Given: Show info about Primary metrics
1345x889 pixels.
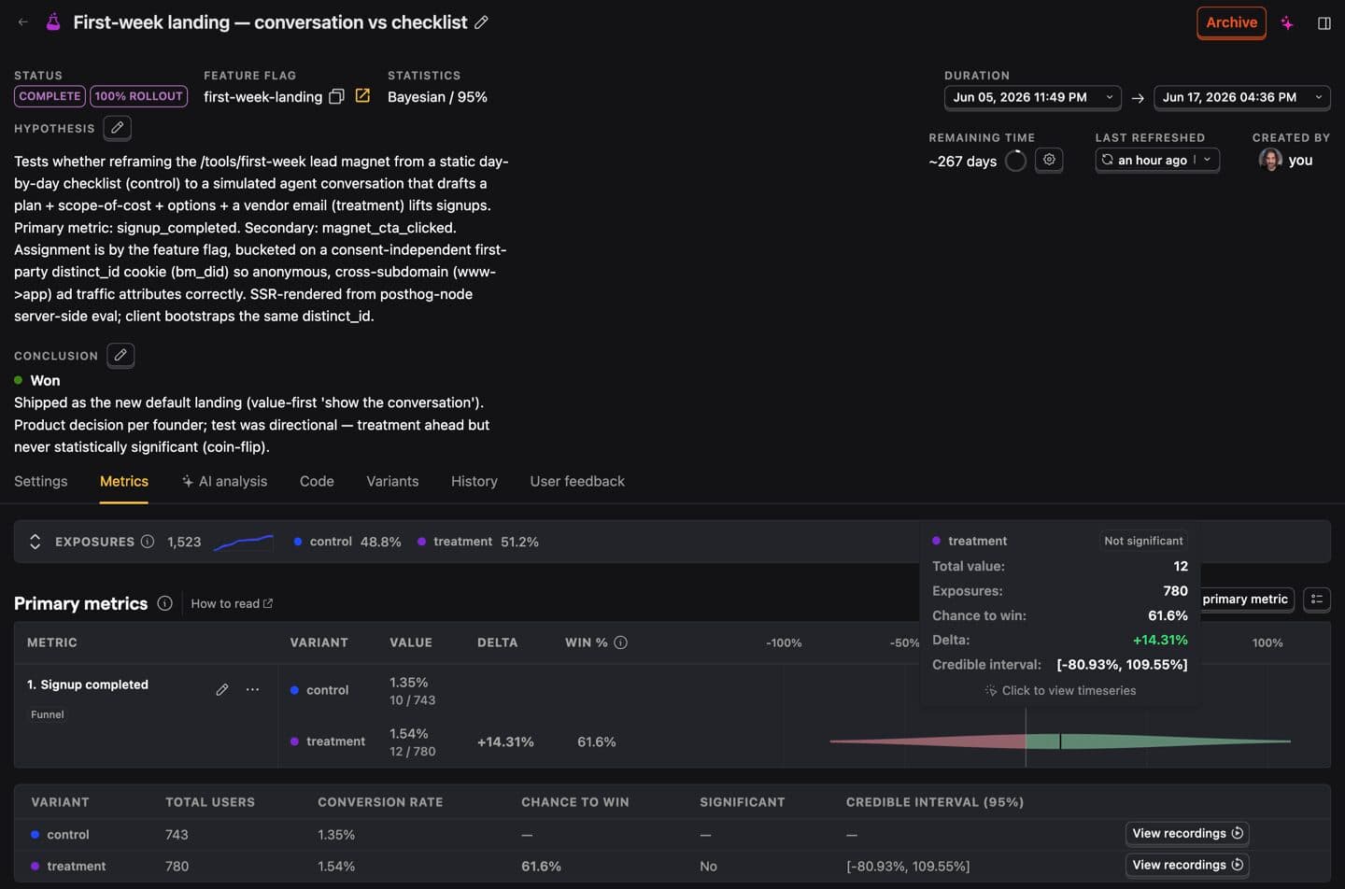Looking at the screenshot, I should coord(164,603).
